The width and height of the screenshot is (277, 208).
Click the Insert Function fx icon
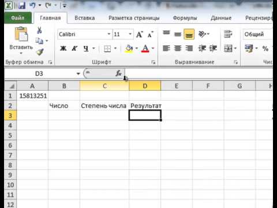tap(118, 73)
